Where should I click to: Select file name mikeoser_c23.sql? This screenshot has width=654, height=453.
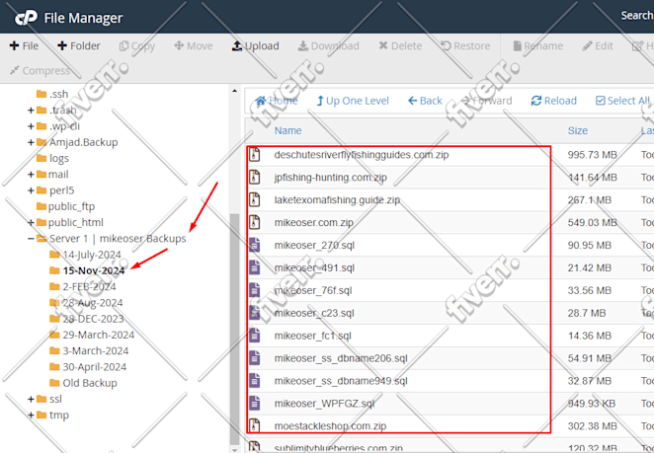click(314, 313)
